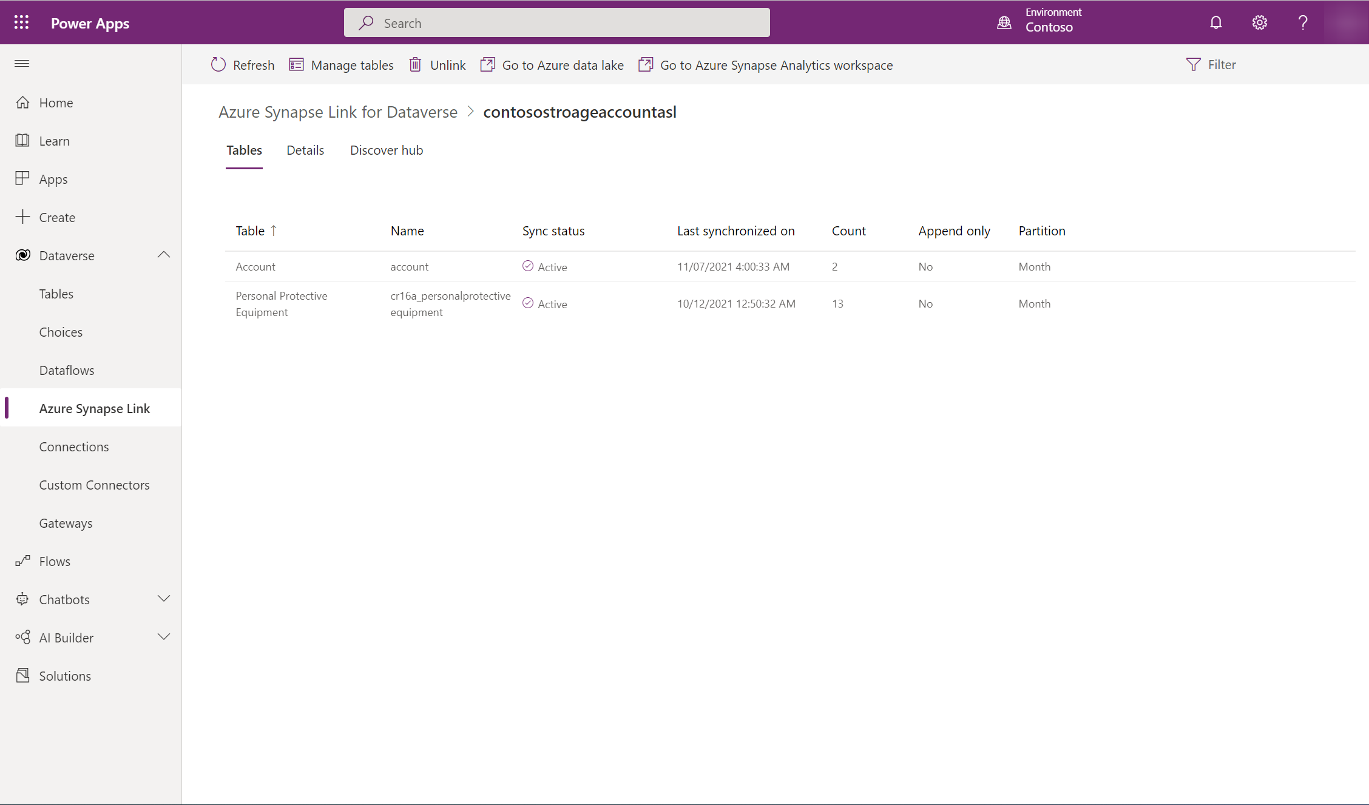This screenshot has height=805, width=1369.
Task: Click the Account table row
Action: click(x=254, y=266)
